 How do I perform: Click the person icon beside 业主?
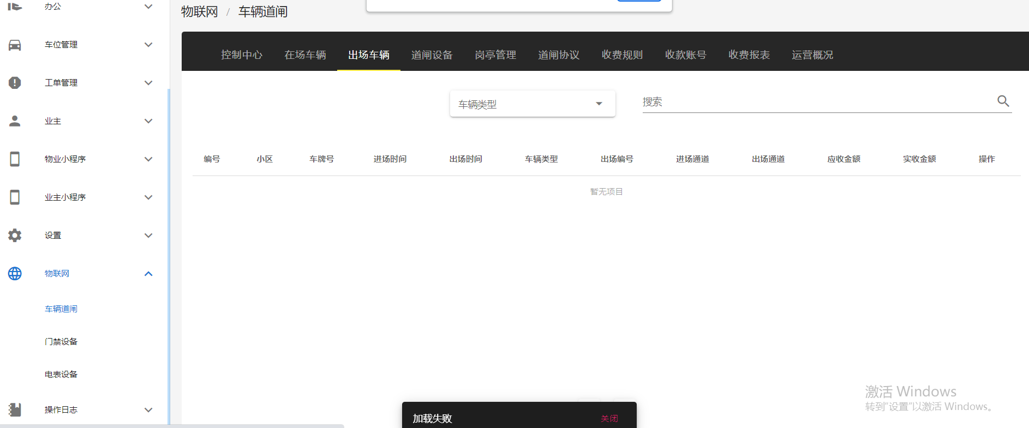point(15,121)
